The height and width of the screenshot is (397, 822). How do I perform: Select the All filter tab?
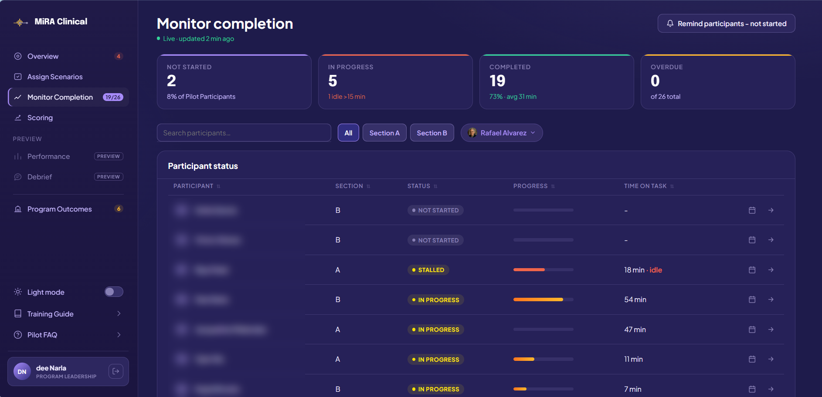click(x=348, y=133)
